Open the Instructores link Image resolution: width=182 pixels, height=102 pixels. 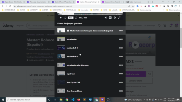137,25
